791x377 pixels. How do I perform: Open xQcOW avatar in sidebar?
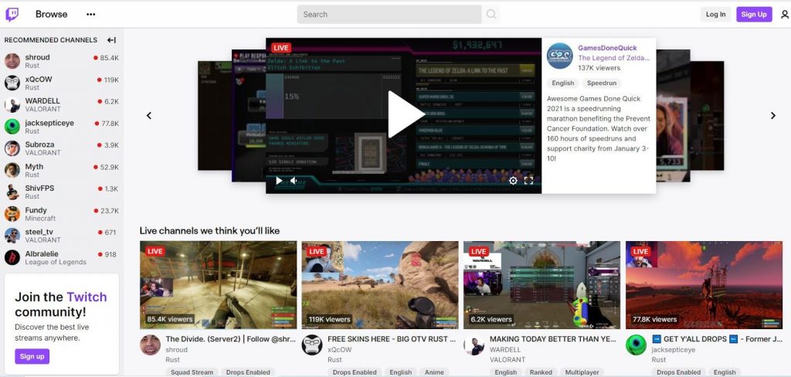pos(12,83)
